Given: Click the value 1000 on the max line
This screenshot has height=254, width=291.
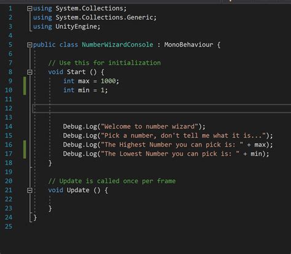Looking at the screenshot, I should point(108,81).
